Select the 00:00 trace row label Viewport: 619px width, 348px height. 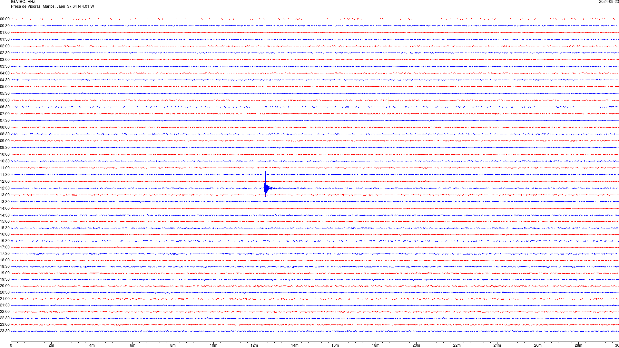click(5, 19)
